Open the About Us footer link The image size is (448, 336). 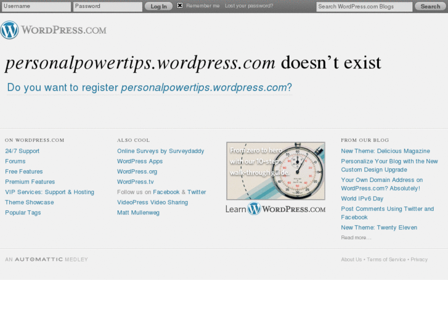pos(351,260)
